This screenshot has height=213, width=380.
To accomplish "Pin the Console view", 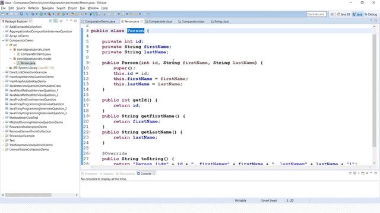I will coord(350,173).
